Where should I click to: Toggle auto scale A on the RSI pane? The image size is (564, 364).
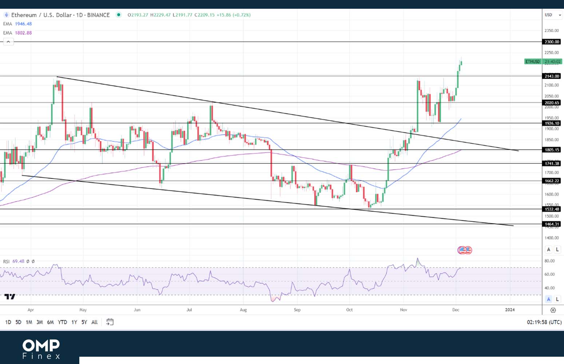pyautogui.click(x=549, y=299)
